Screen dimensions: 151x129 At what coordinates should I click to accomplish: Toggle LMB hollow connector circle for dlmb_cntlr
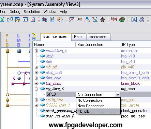click(19, 73)
